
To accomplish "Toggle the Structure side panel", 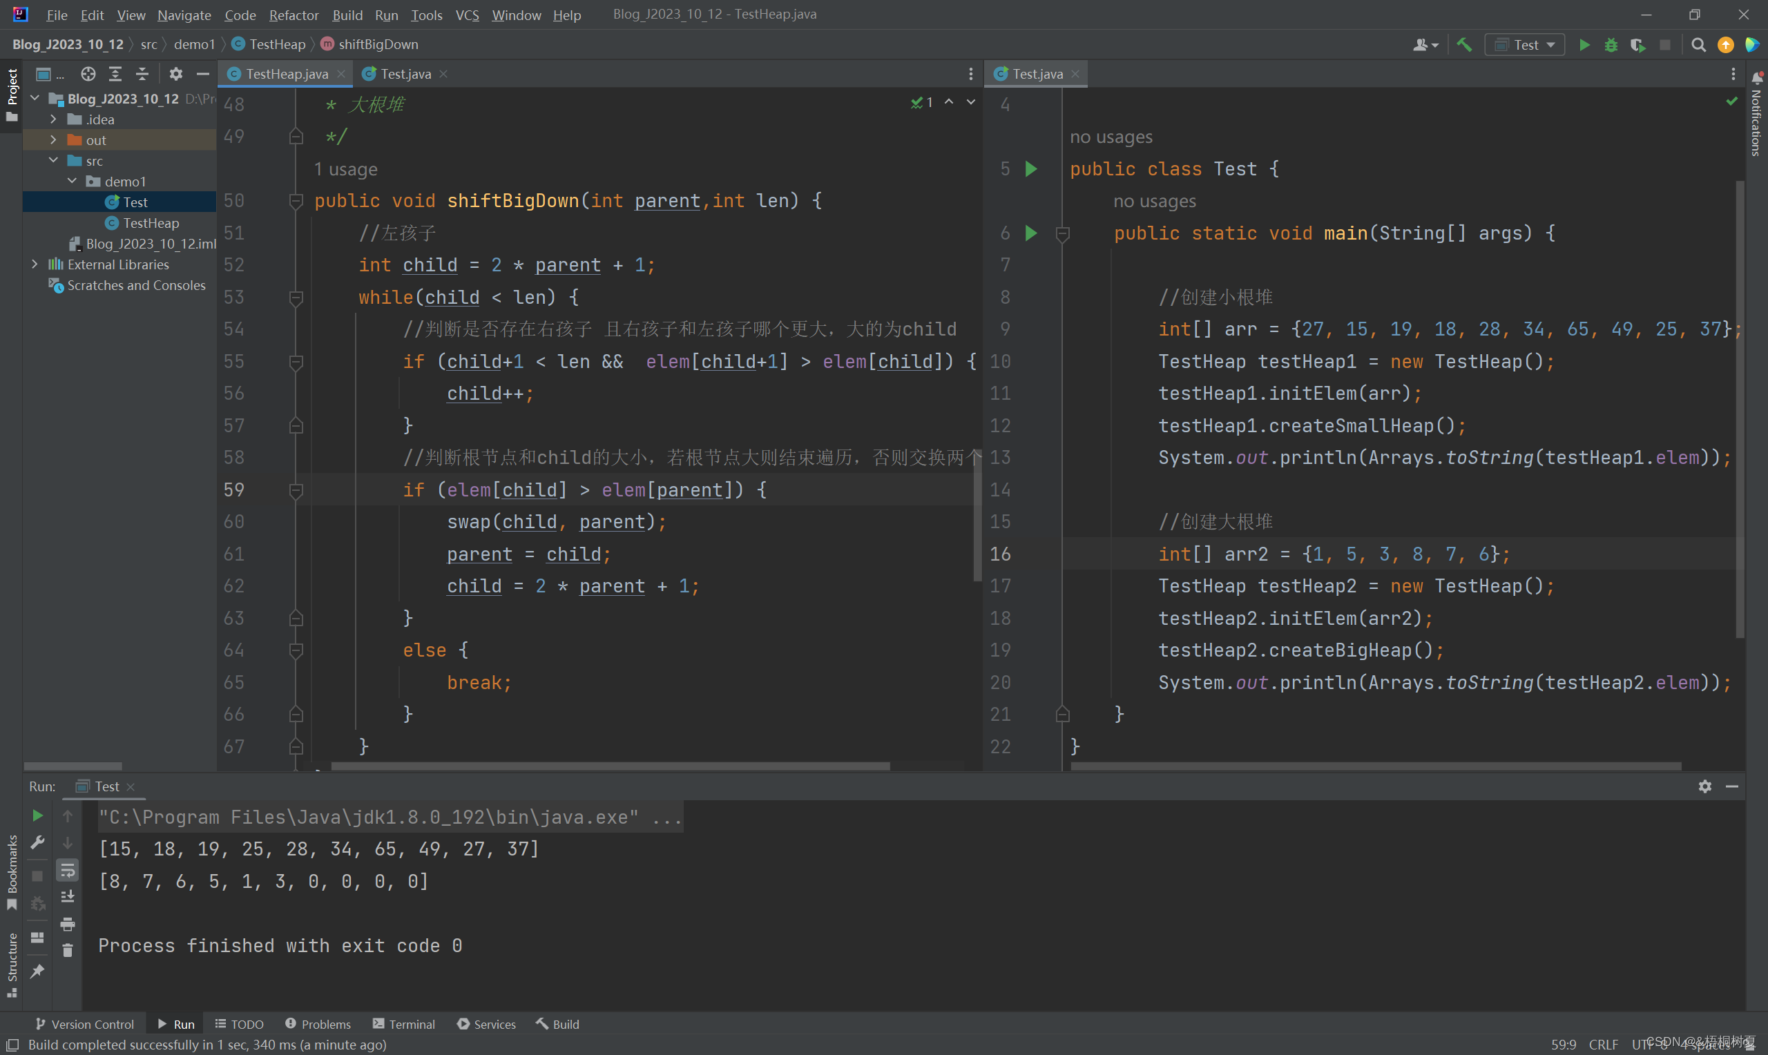I will click(11, 964).
